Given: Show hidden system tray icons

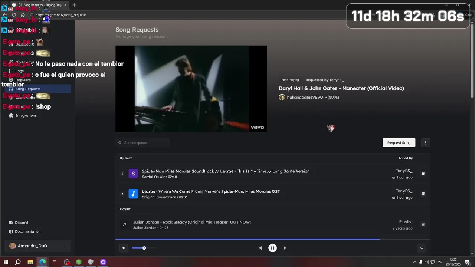Looking at the screenshot, I should (415, 262).
